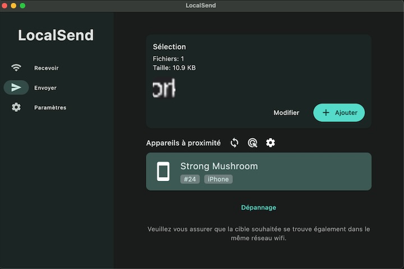Refresh the nearby devices list
This screenshot has width=404, height=269.
[235, 143]
